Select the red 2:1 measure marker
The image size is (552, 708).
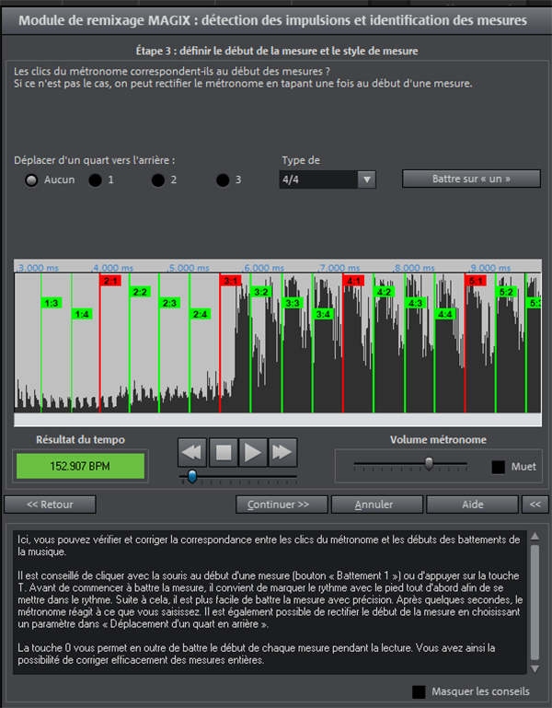pos(110,281)
